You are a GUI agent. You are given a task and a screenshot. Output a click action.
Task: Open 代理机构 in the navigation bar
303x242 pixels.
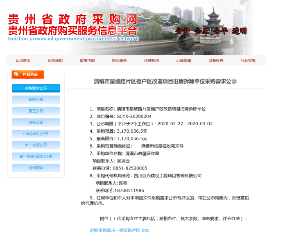151,61
